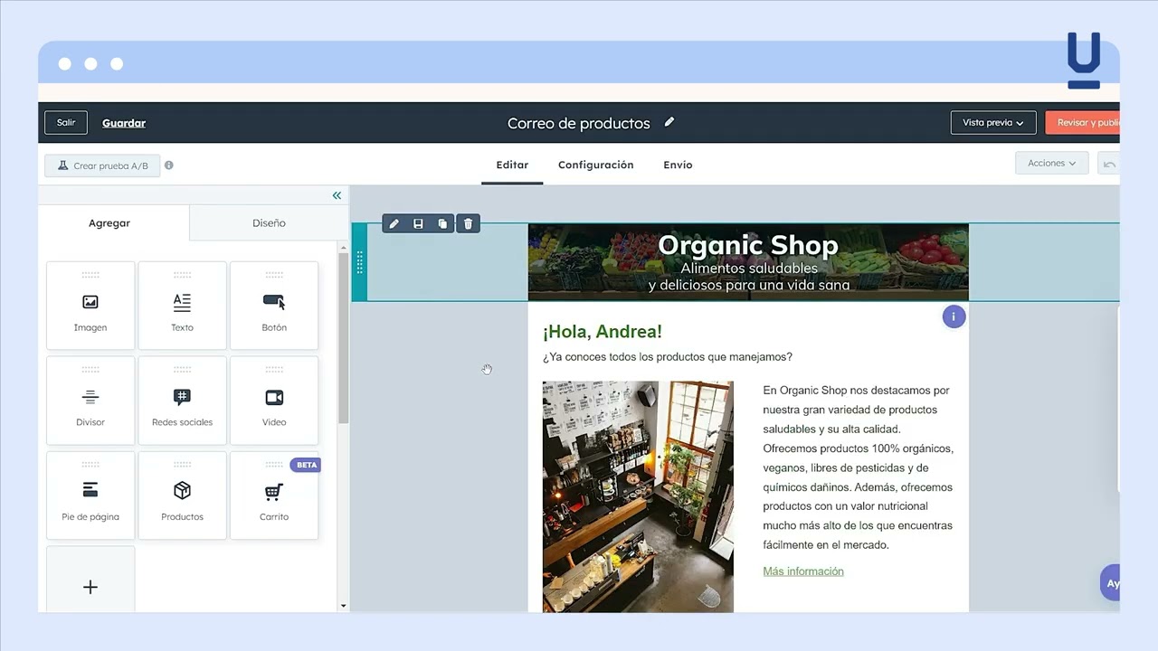
Task: Click the save icon in section toolbar
Action: tap(418, 223)
